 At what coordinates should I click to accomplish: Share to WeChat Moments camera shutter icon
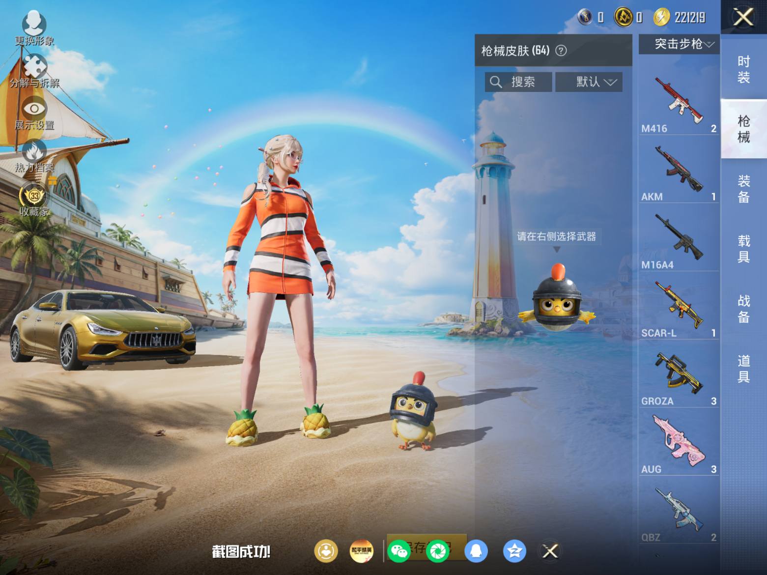[x=437, y=551]
